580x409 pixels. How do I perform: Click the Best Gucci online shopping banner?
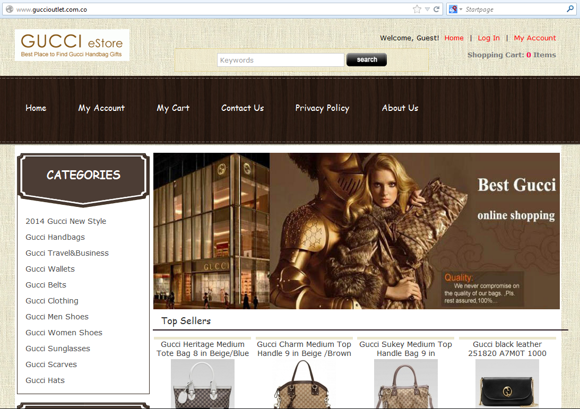pos(356,231)
